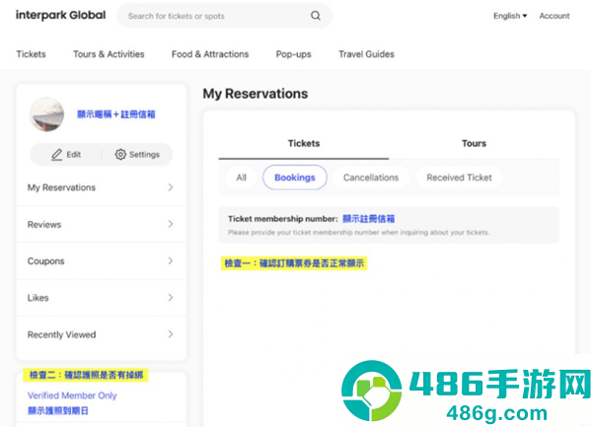Open Coupons using its chevron

[x=171, y=260]
